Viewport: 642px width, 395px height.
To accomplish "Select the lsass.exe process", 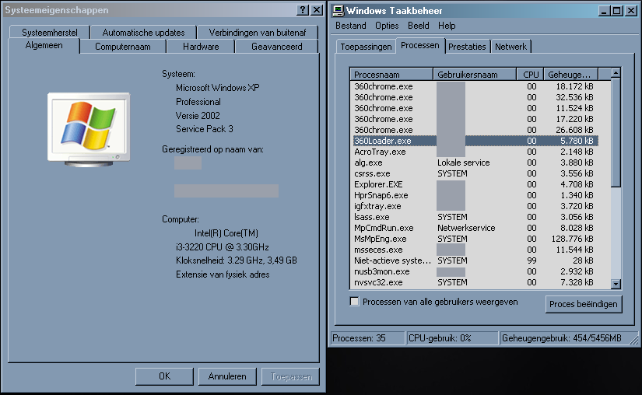I will [475, 217].
